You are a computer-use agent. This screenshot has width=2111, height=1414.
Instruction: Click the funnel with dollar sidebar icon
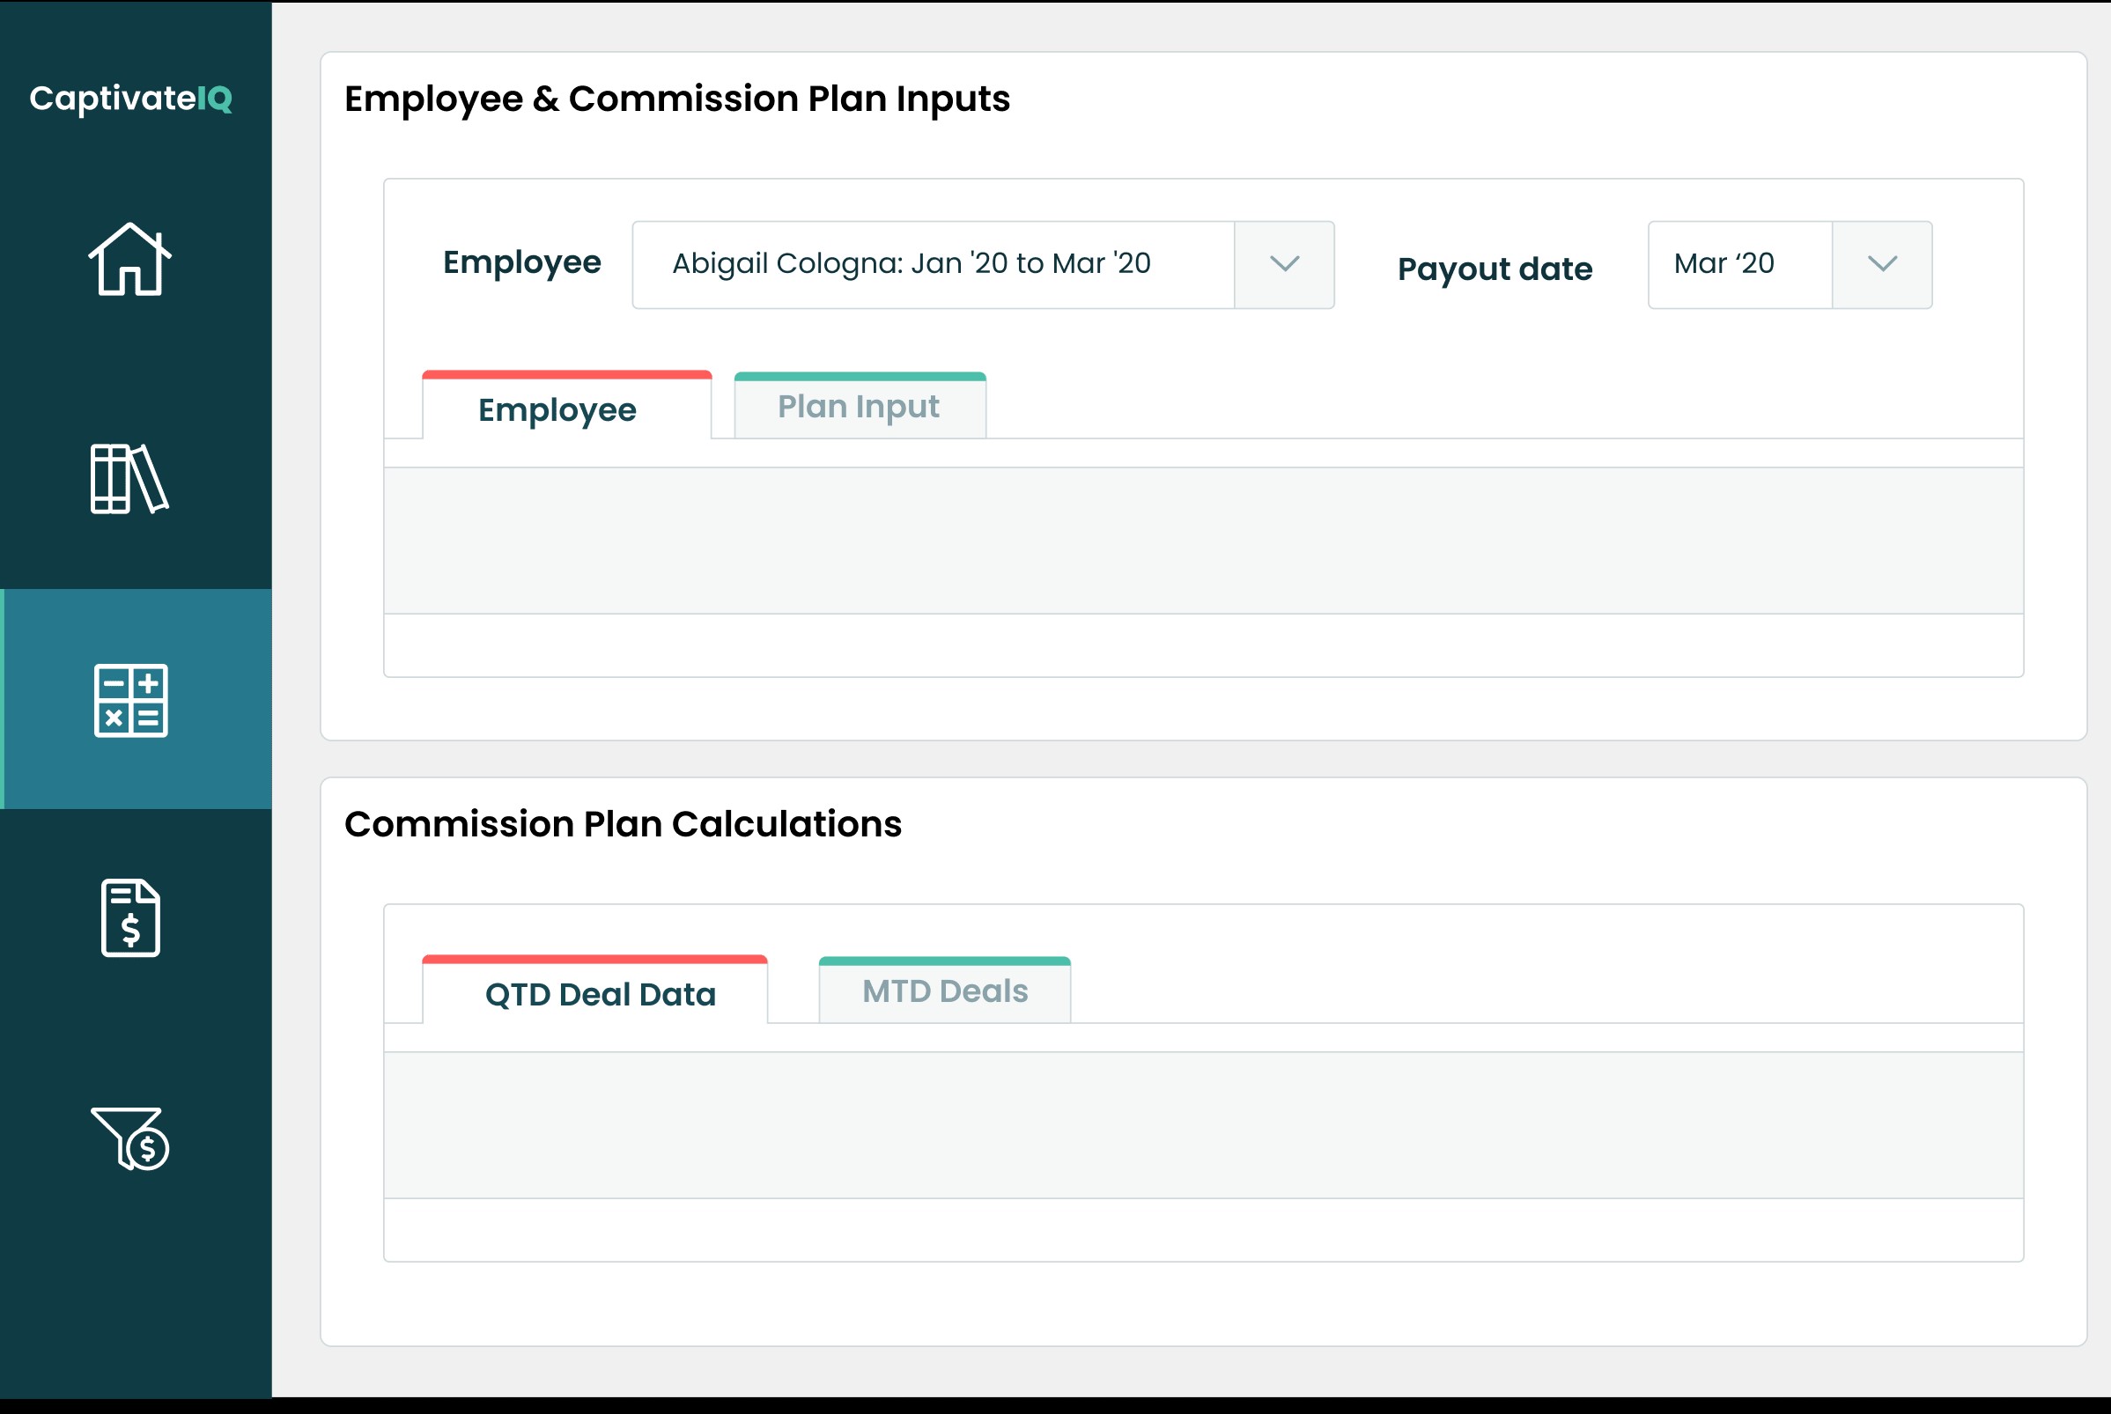130,1139
